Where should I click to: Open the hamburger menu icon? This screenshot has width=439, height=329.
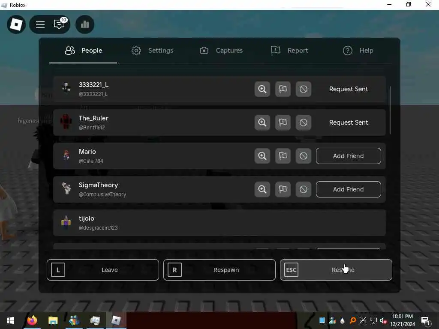[x=40, y=24]
